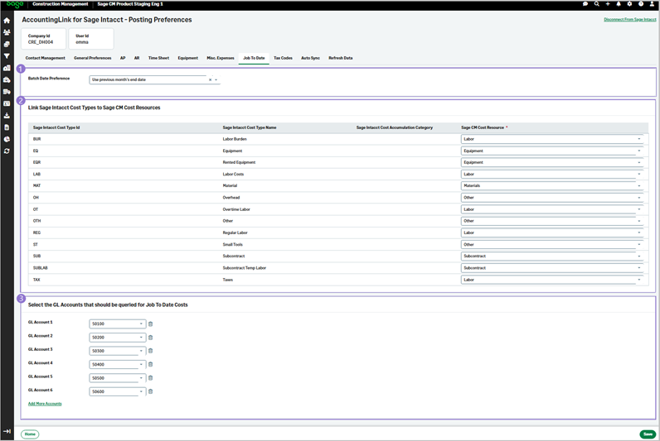Switch to Misc. Expenses tab

coord(221,58)
